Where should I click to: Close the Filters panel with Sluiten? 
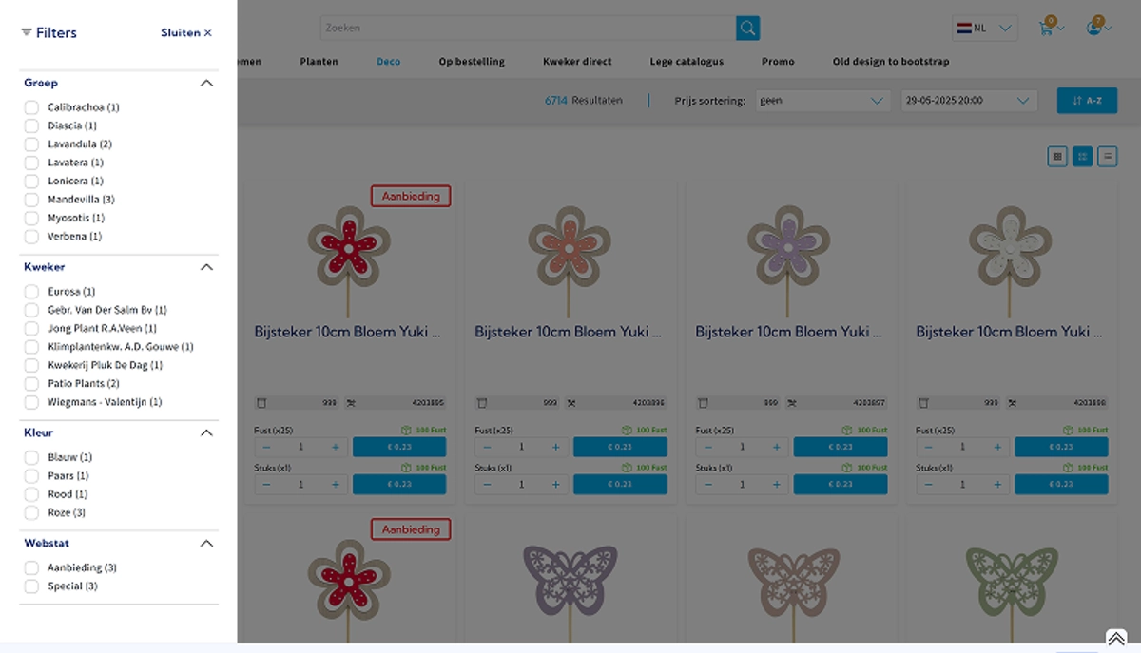pos(186,32)
